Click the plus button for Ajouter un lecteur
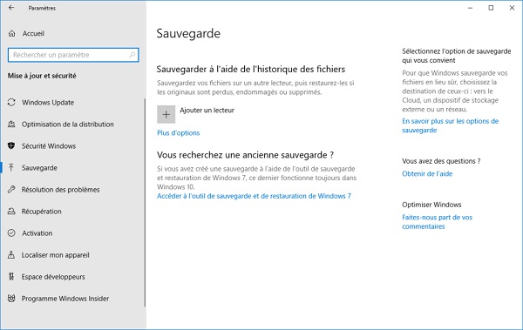This screenshot has width=523, height=330. tap(166, 114)
